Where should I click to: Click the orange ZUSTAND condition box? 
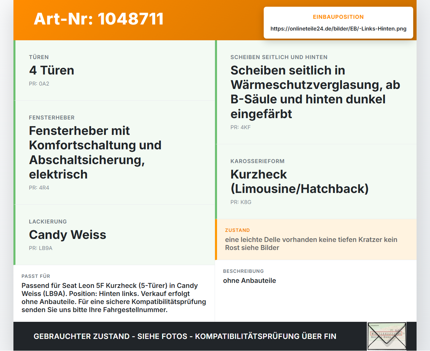[316, 240]
